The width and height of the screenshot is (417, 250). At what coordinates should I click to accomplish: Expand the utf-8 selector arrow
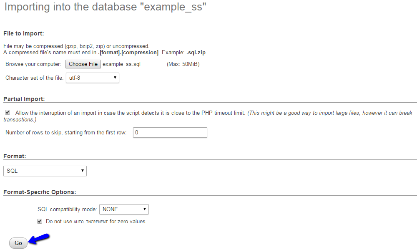point(115,78)
